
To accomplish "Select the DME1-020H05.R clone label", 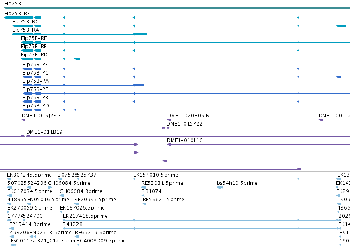I will (x=188, y=116).
